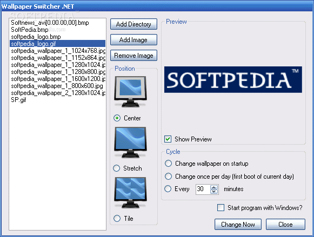Screen dimensions: 314x237
Task: Enable Start program with Windows checkbox
Action: pos(221,208)
